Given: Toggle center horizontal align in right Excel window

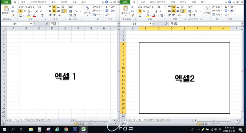Looking at the screenshot, I should point(173,11).
